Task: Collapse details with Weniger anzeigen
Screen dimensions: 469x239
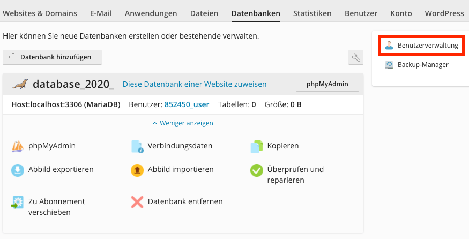Action: pyautogui.click(x=183, y=123)
